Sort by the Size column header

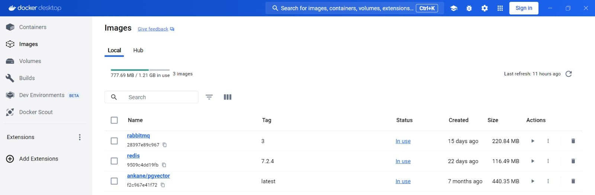(493, 120)
